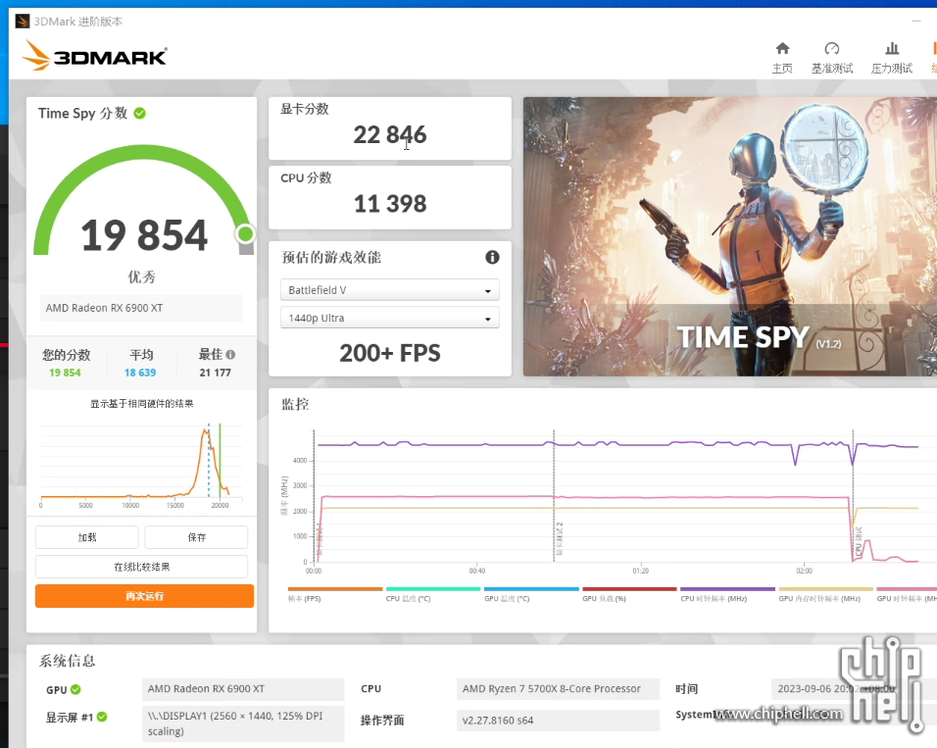Viewport: 937px width, 748px height.
Task: Click the orange 再次运行 run again button
Action: 145,595
